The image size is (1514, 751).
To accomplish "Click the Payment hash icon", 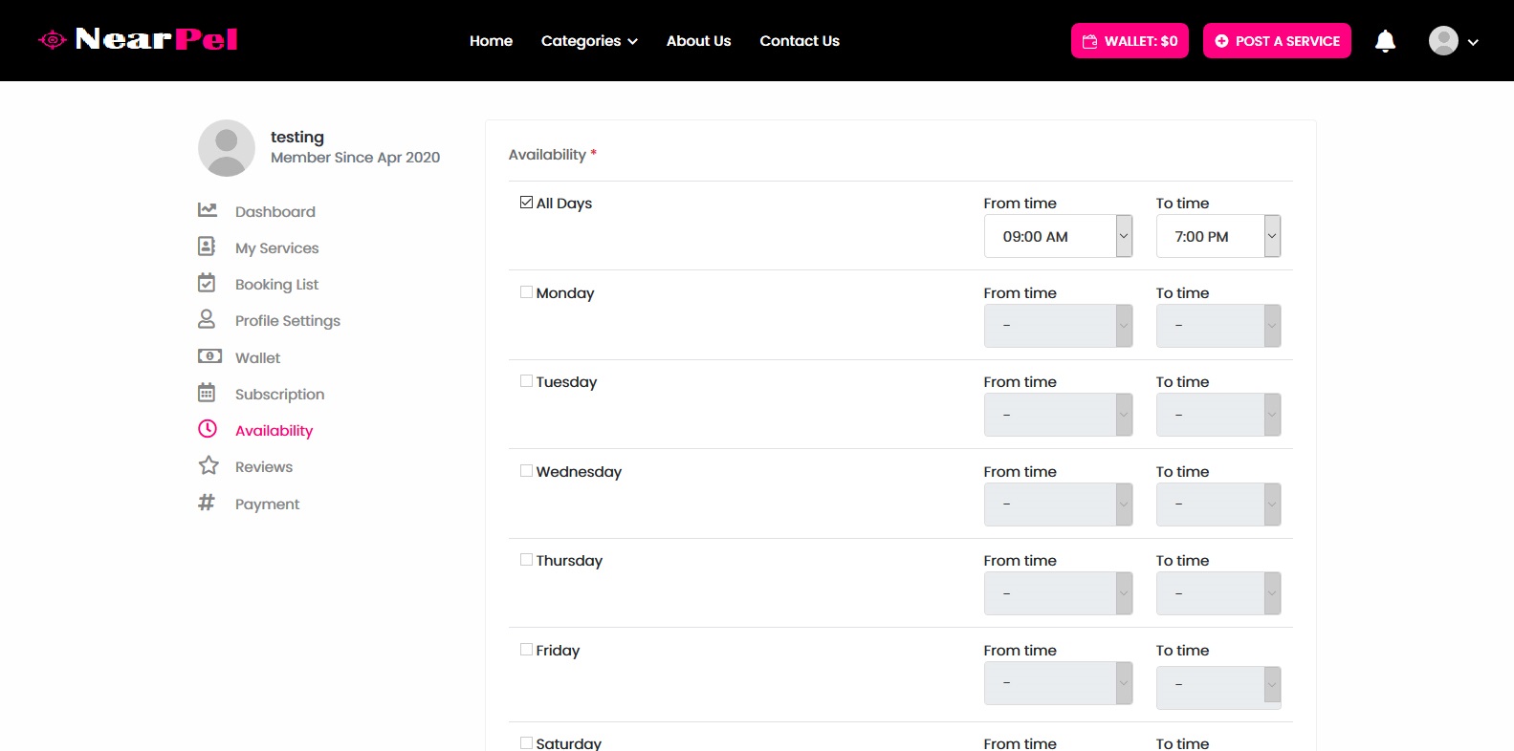I will tap(207, 503).
